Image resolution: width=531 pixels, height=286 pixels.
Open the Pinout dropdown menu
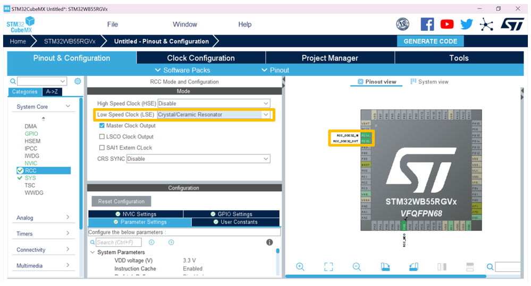275,71
